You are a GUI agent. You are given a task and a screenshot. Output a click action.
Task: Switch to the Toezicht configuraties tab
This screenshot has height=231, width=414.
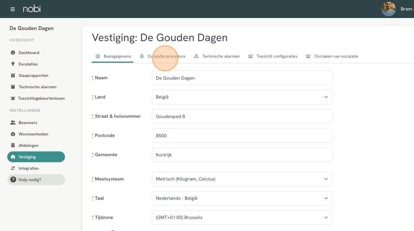pyautogui.click(x=276, y=56)
